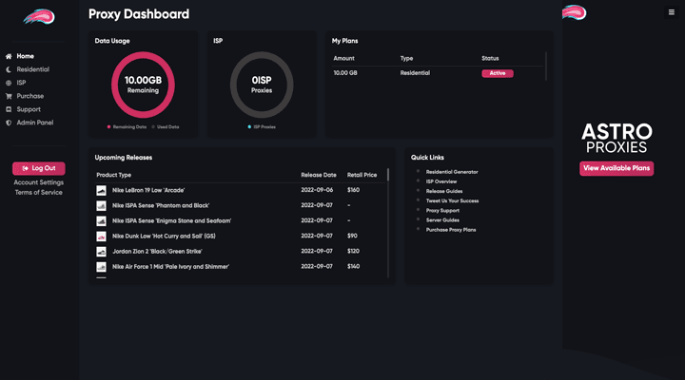Open ISP Overview quick link
The height and width of the screenshot is (380, 685).
(x=441, y=181)
